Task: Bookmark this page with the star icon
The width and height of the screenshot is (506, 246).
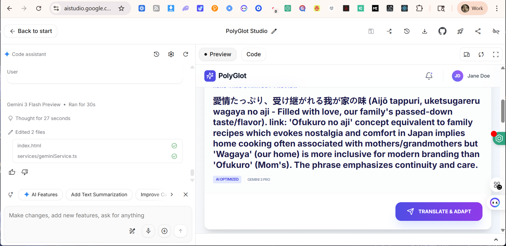Action: 121,8
